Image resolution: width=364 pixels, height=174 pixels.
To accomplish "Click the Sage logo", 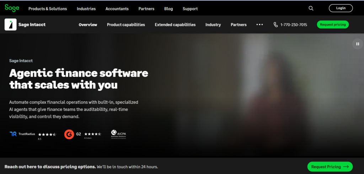I will (12, 8).
